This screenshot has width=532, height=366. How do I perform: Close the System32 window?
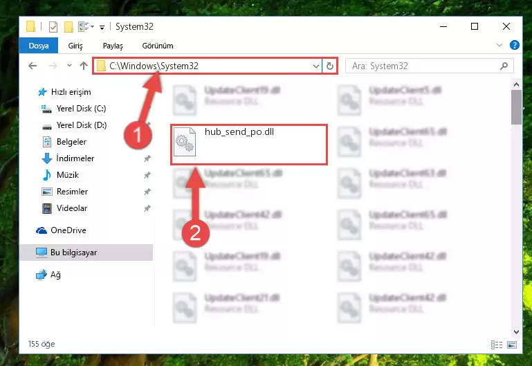[x=506, y=26]
